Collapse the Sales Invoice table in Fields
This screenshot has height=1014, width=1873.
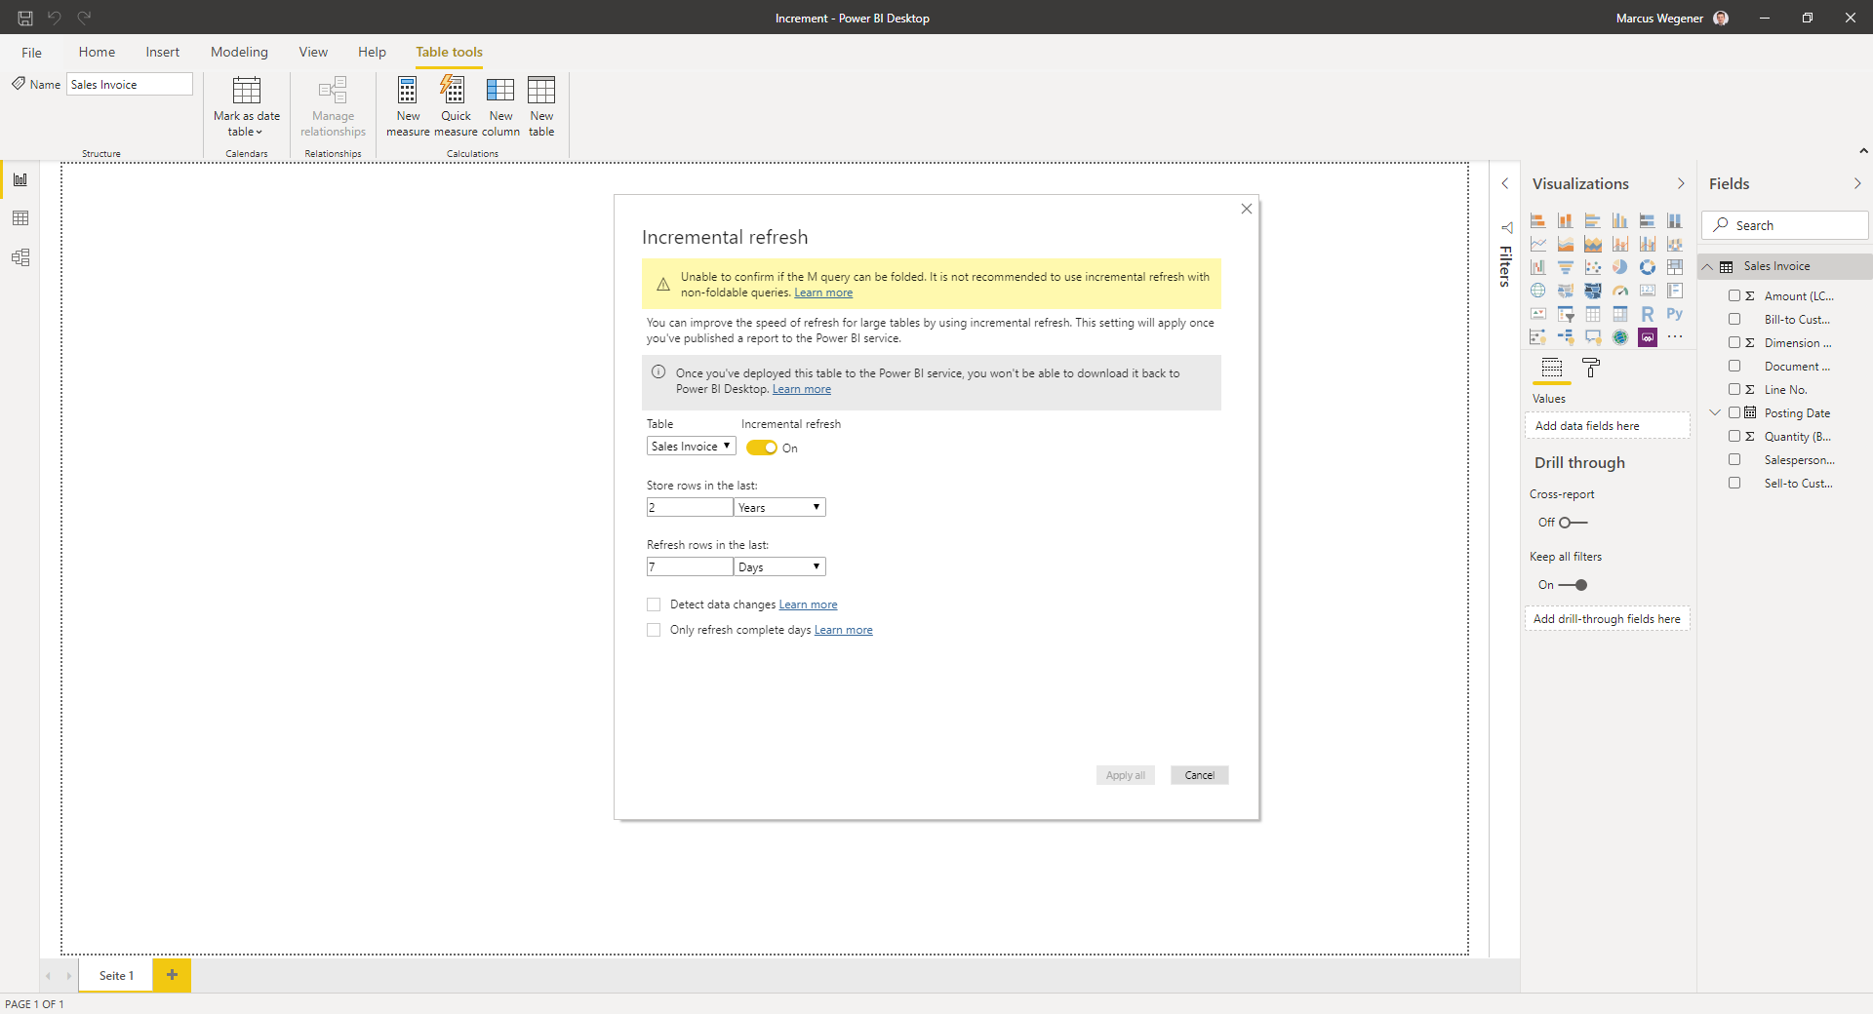click(x=1707, y=266)
